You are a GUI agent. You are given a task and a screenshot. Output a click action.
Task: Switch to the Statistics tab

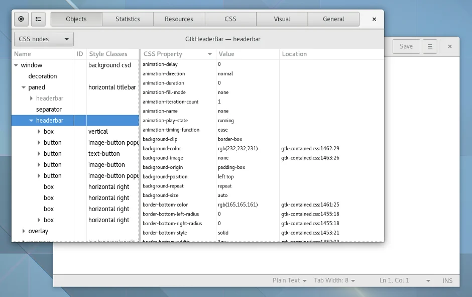pos(128,19)
